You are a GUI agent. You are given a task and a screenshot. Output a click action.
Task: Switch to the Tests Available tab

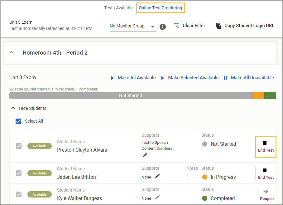(119, 8)
